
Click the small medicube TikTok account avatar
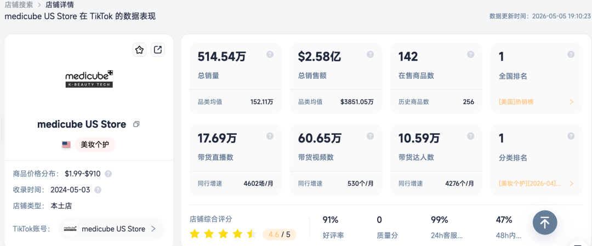(x=70, y=228)
